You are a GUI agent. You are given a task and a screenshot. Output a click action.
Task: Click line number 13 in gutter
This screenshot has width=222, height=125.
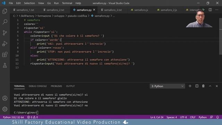[x=17, y=67]
